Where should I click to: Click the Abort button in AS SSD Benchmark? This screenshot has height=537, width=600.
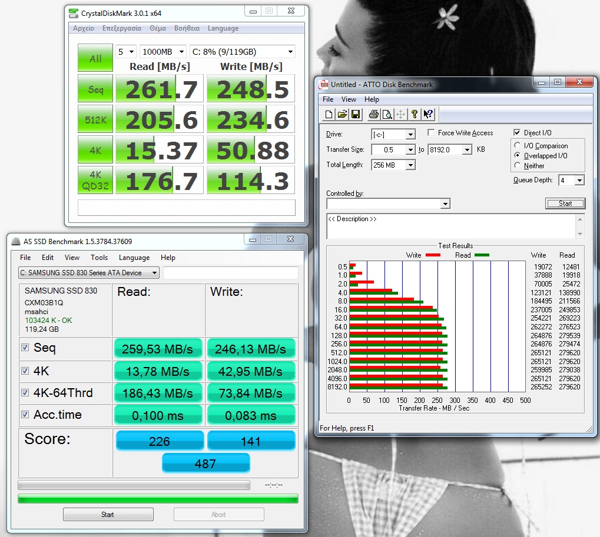tap(218, 515)
